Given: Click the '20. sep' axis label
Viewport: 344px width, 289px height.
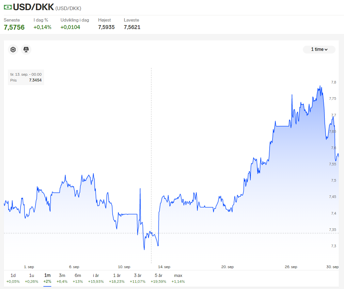Looking at the screenshot, I should [x=227, y=267].
